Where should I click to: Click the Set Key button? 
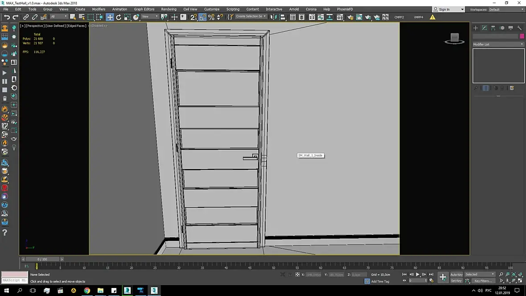tap(456, 281)
